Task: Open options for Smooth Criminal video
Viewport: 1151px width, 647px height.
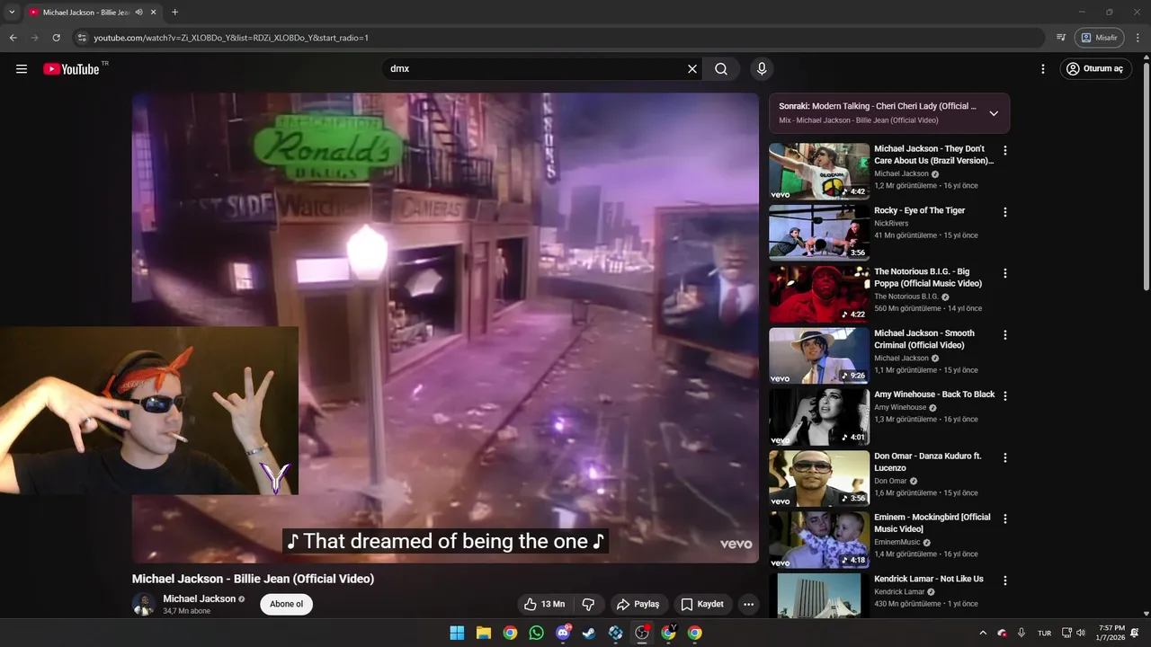Action: (1005, 335)
